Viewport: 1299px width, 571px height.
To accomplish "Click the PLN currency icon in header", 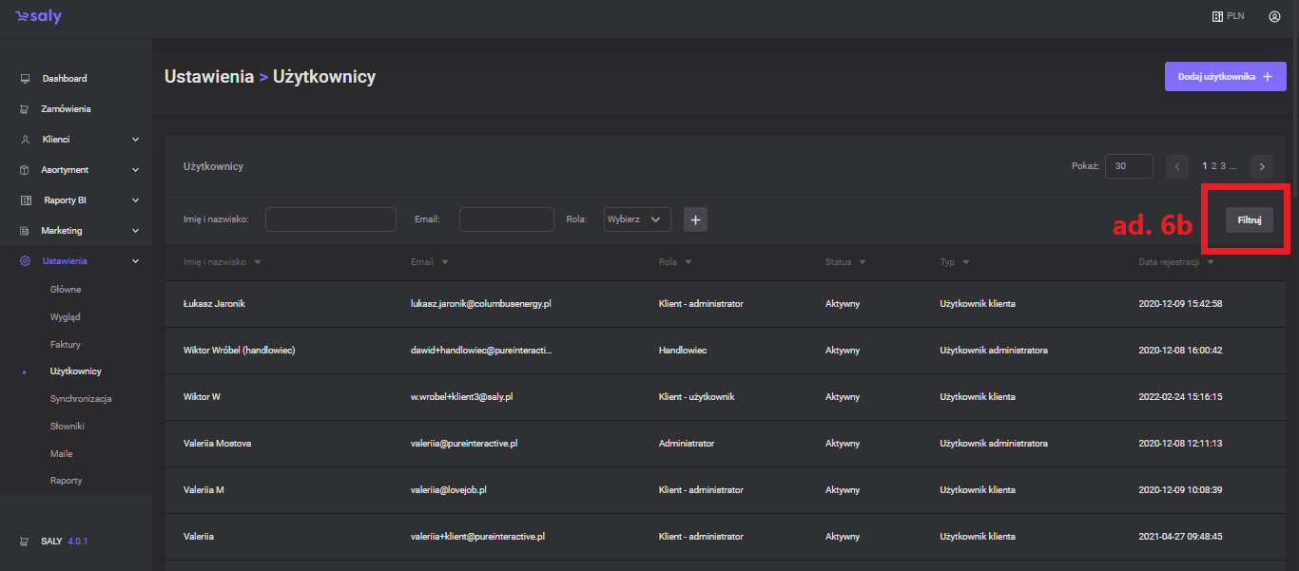I will 1217,16.
